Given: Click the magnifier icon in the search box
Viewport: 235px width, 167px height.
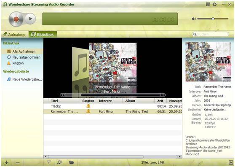Looking at the screenshot, I should [195, 34].
